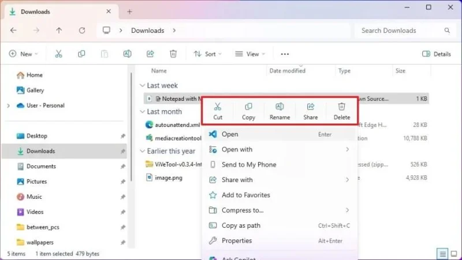Screen dimensions: 462x260
Task: Select the image.png file
Action: coord(164,178)
